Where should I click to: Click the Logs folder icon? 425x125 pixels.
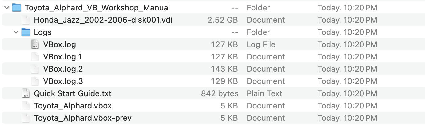[26, 32]
